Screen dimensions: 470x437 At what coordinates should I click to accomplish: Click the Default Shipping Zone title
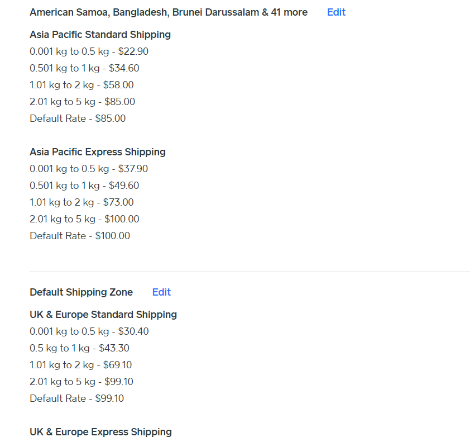click(x=81, y=292)
